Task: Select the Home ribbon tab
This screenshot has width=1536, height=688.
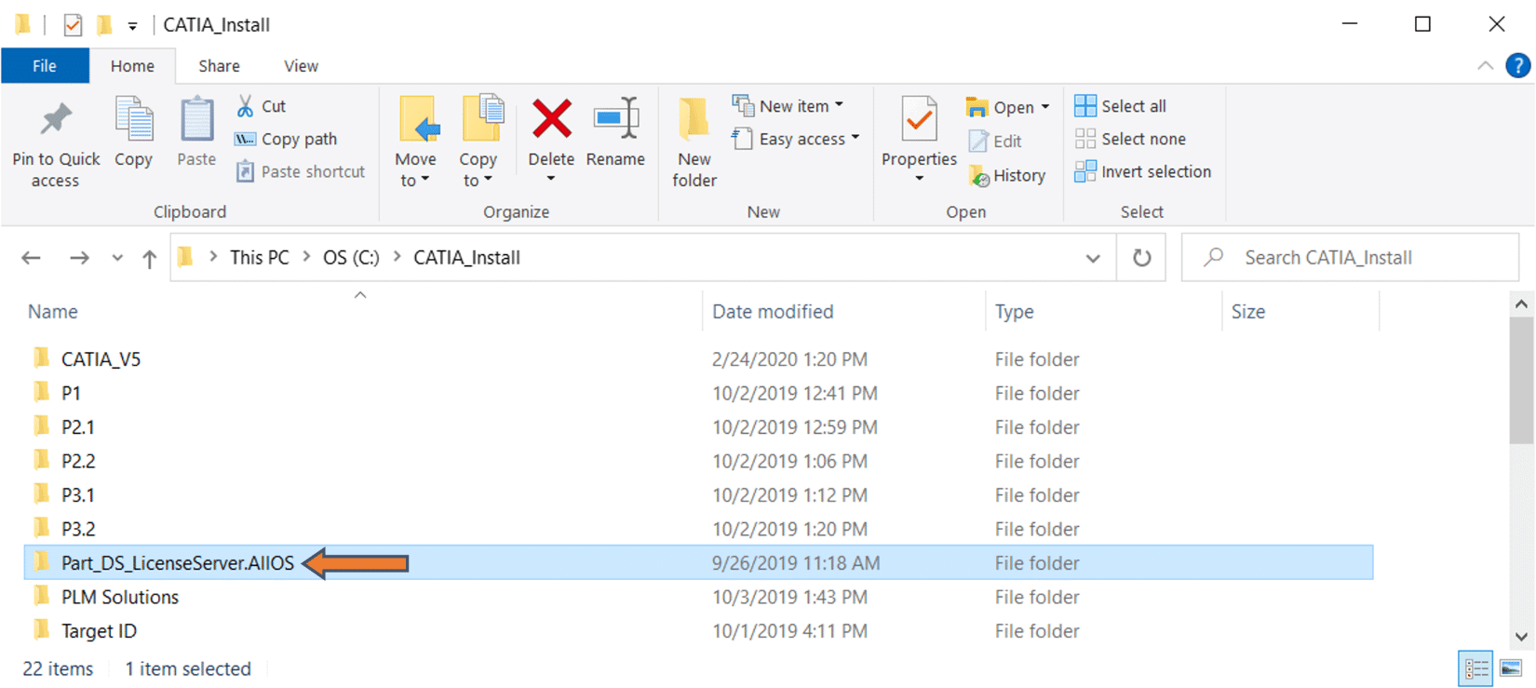Action: pyautogui.click(x=132, y=66)
